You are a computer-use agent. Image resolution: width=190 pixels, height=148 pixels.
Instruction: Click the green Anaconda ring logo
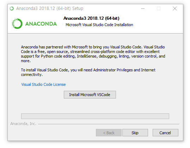[x=17, y=24]
